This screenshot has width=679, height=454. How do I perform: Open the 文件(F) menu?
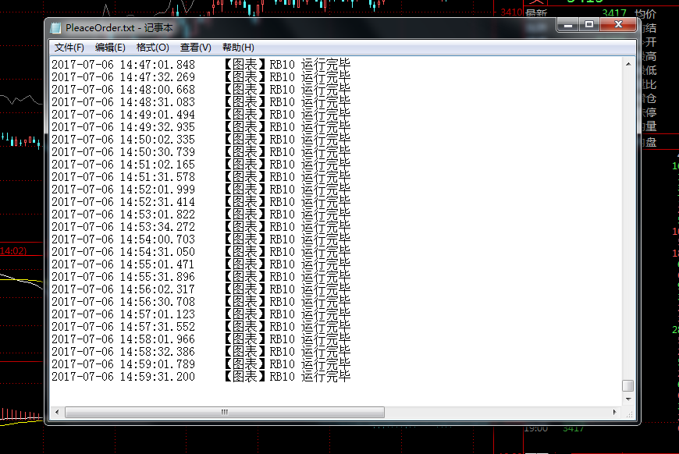[x=69, y=48]
